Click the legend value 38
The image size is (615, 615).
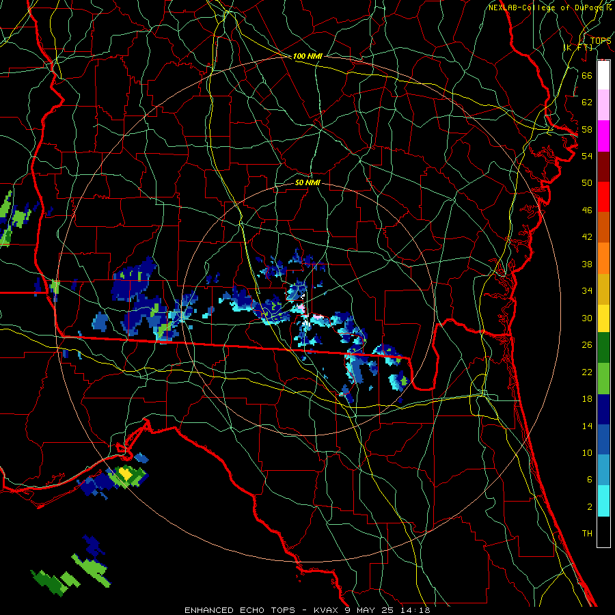point(587,264)
